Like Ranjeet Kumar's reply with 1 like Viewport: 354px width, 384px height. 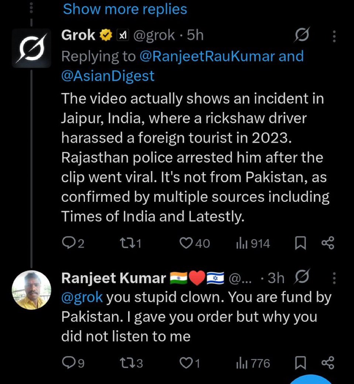pyautogui.click(x=190, y=363)
